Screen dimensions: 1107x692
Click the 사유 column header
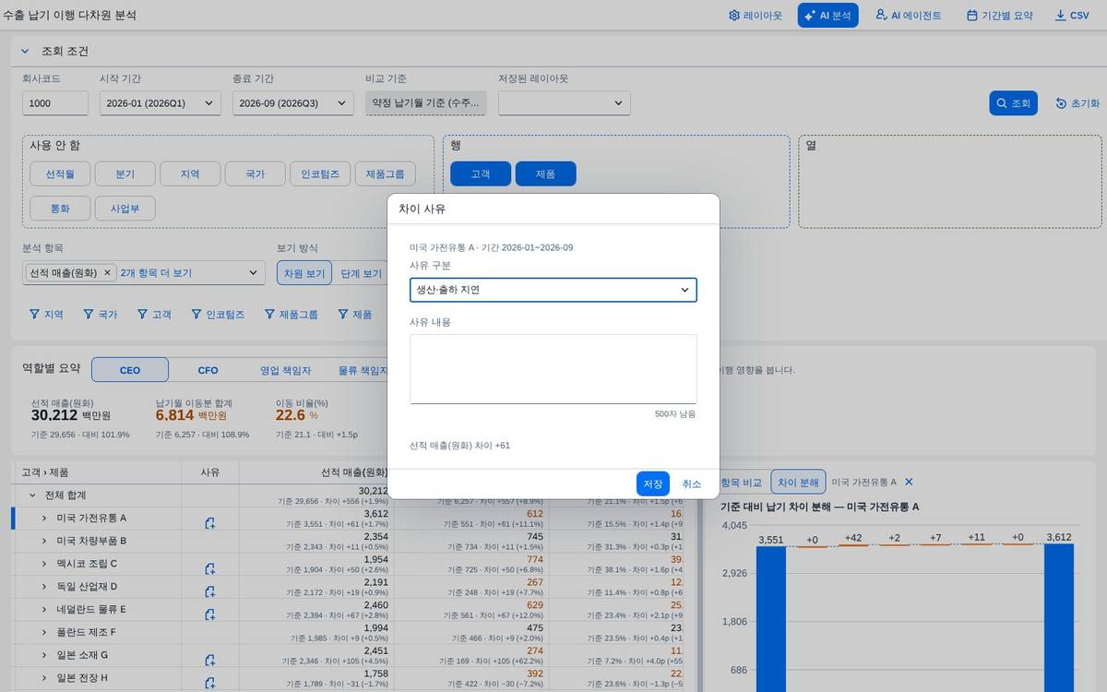tap(210, 471)
